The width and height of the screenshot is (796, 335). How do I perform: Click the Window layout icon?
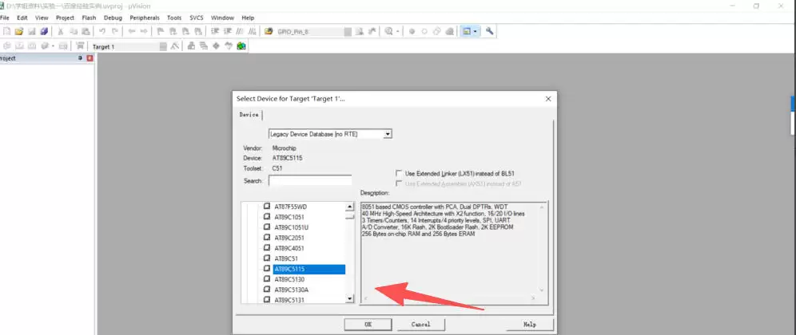pos(466,31)
